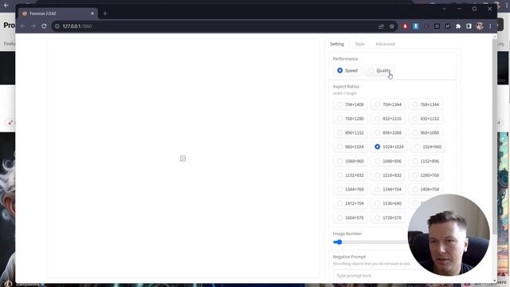This screenshot has height=287, width=510.
Task: Click the browser forward arrow
Action: [x=33, y=26]
